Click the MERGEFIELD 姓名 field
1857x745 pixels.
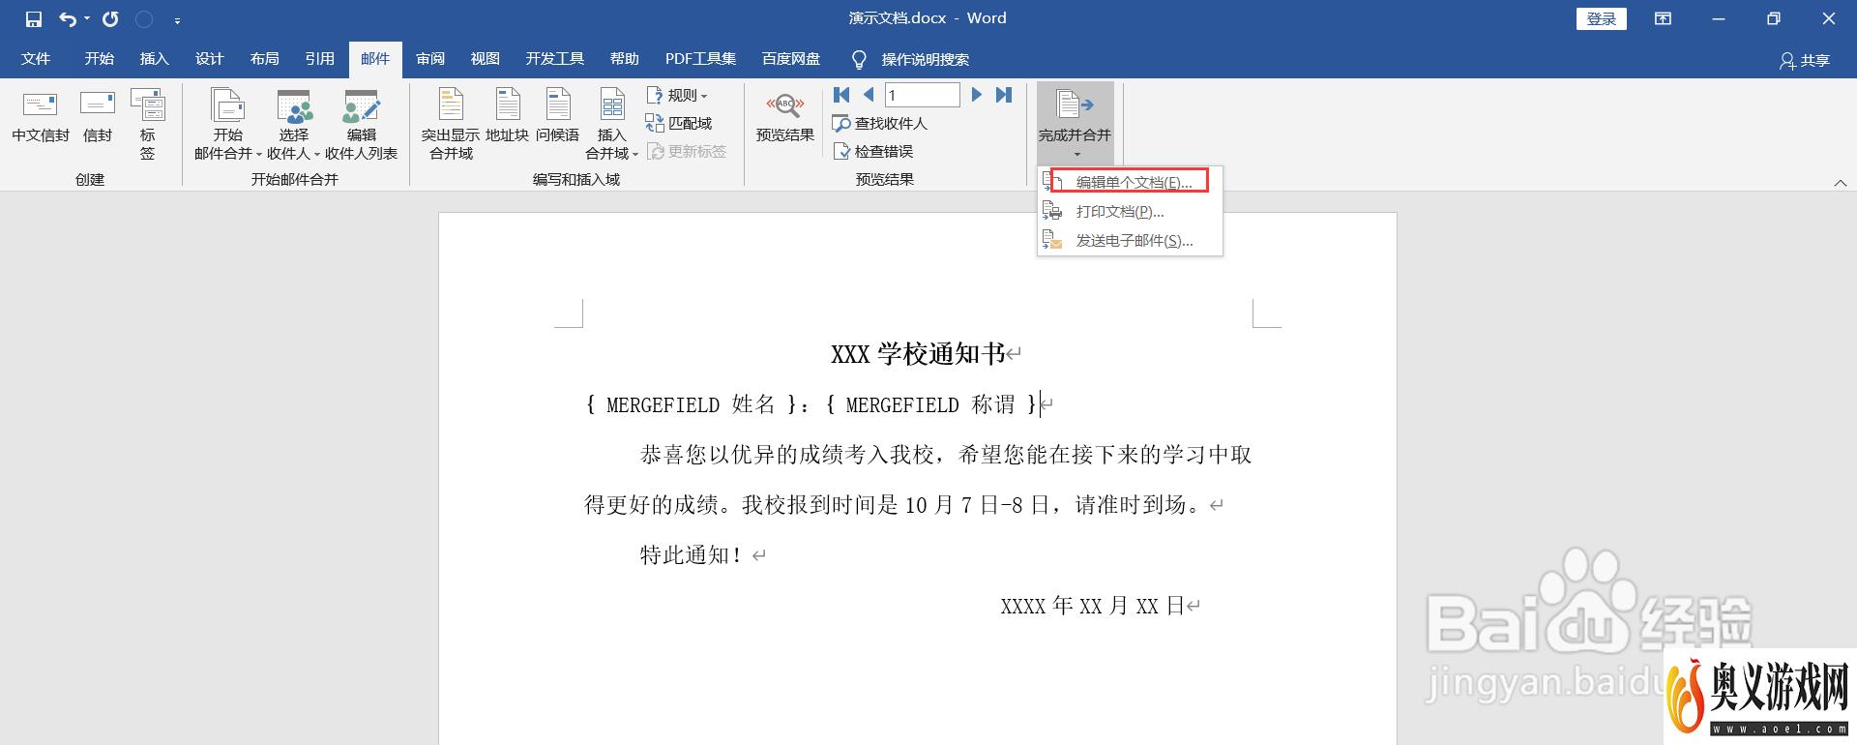691,404
